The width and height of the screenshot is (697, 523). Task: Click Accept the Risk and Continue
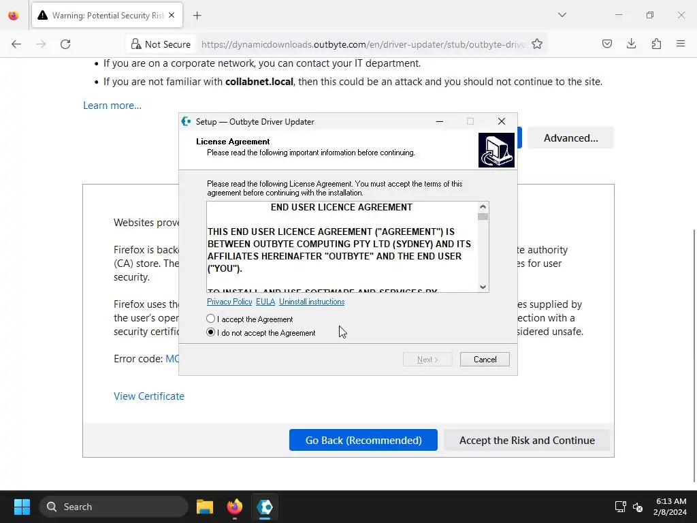527,441
